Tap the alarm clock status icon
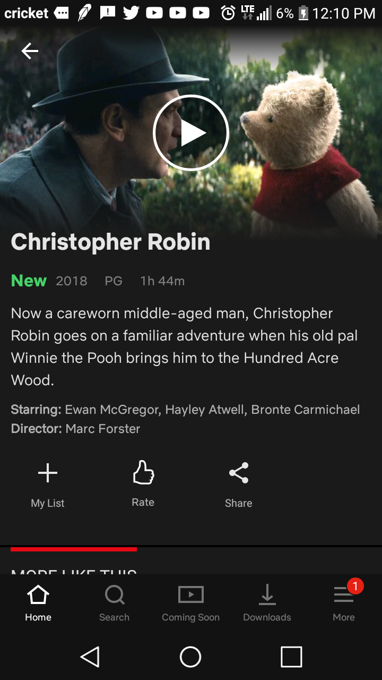The height and width of the screenshot is (680, 382). [228, 13]
